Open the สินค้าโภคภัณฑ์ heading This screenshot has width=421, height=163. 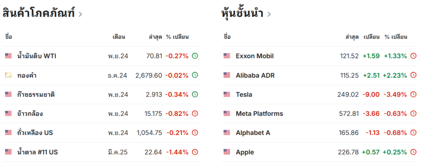tap(39, 13)
